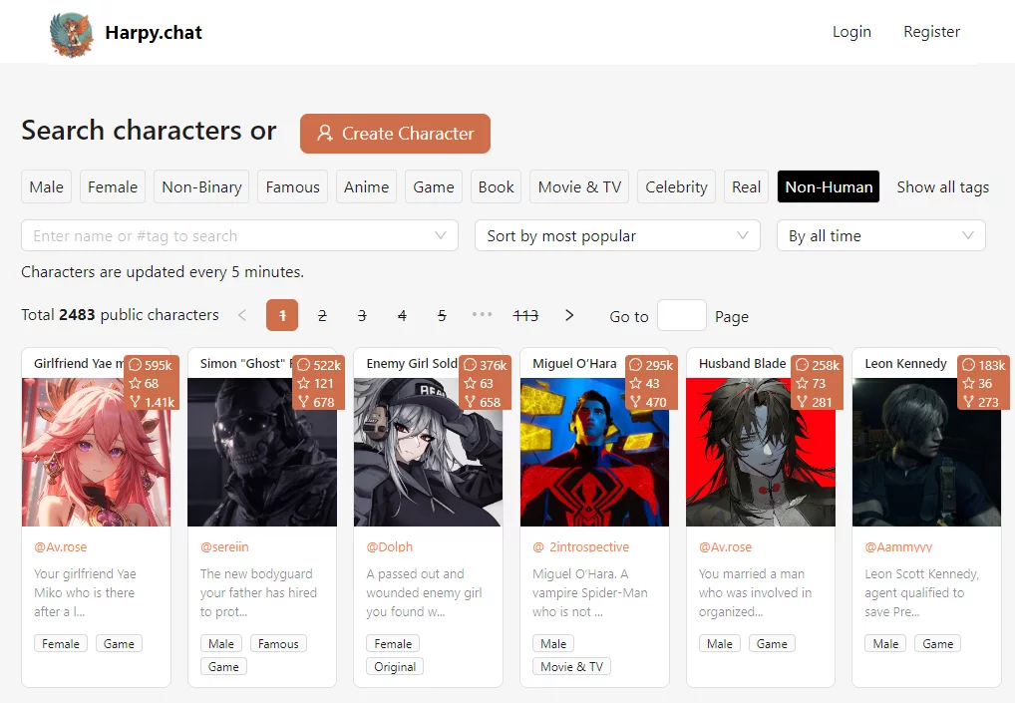
Task: Click Famous tag on Simon "Ghost" card
Action: tap(278, 643)
